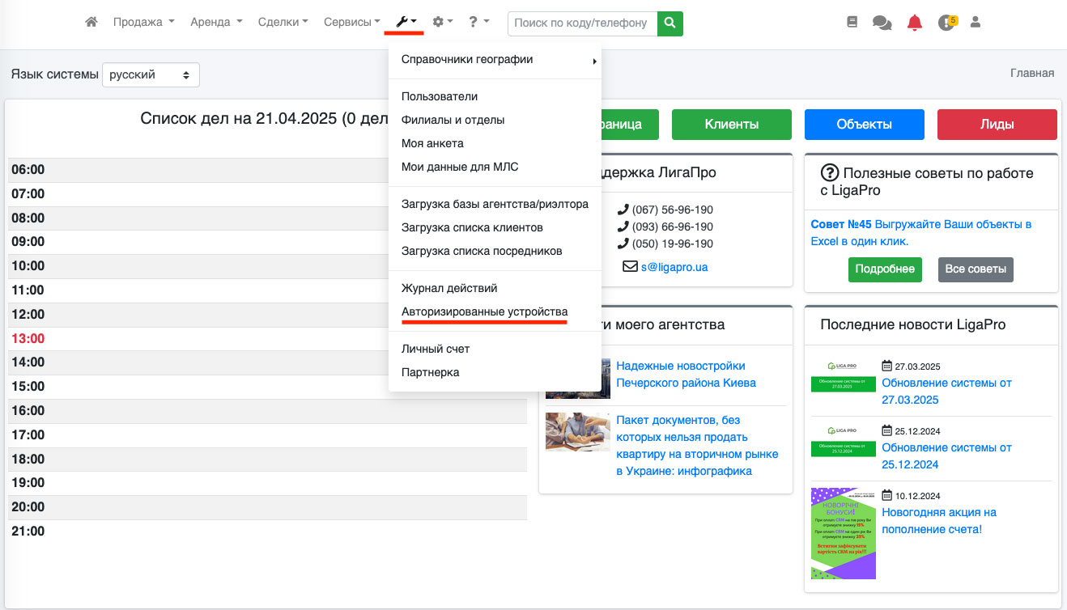Click the home icon in navbar
1067x610 pixels.
coord(91,23)
